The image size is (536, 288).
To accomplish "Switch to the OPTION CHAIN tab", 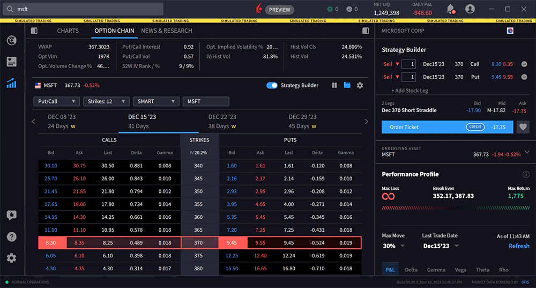I will pos(114,31).
